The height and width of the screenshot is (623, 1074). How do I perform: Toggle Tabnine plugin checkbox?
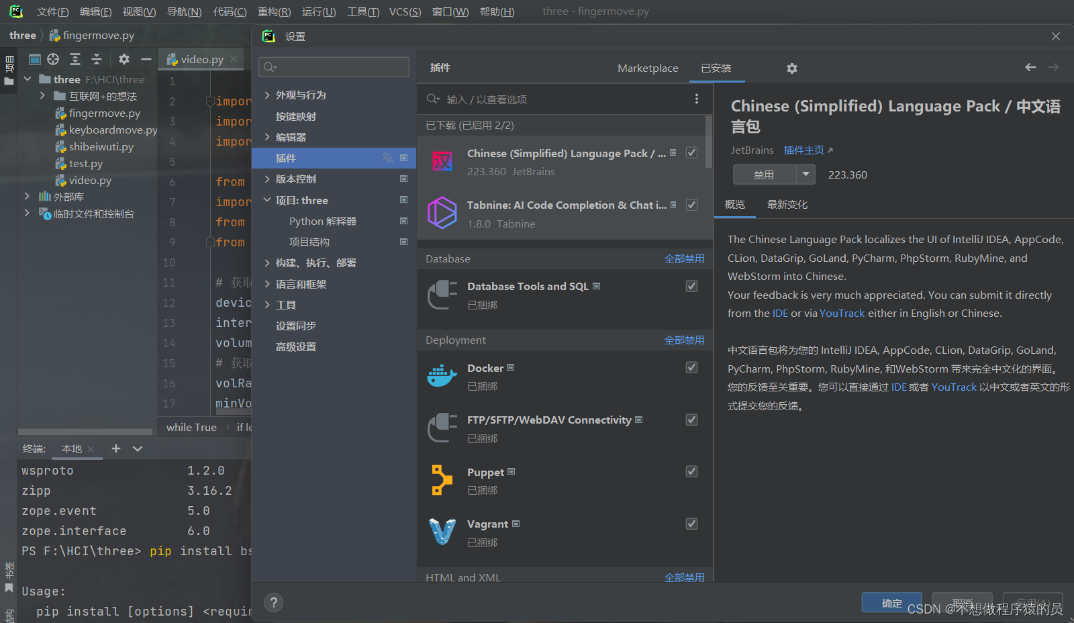pos(691,205)
